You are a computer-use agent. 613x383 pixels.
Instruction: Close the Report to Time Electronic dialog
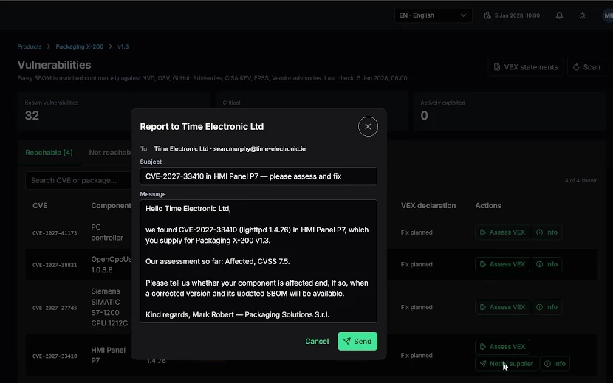coord(368,127)
